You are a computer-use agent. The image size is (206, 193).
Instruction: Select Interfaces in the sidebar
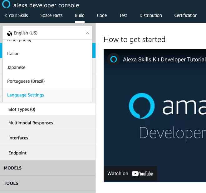click(x=18, y=138)
